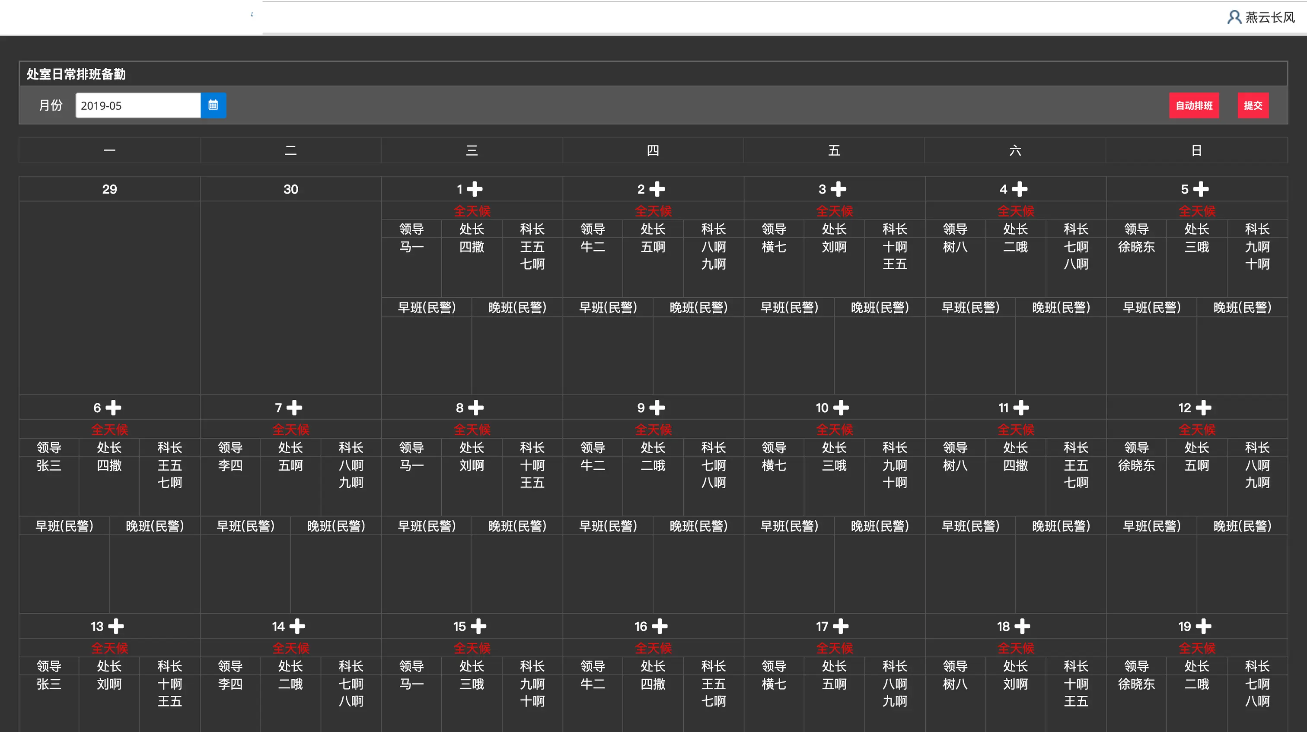Click the plus icon for day 1
Image resolution: width=1307 pixels, height=732 pixels.
pos(475,189)
